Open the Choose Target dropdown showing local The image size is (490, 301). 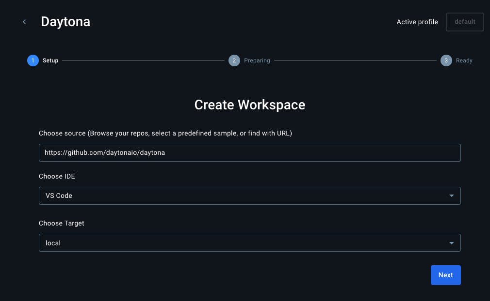coord(250,243)
